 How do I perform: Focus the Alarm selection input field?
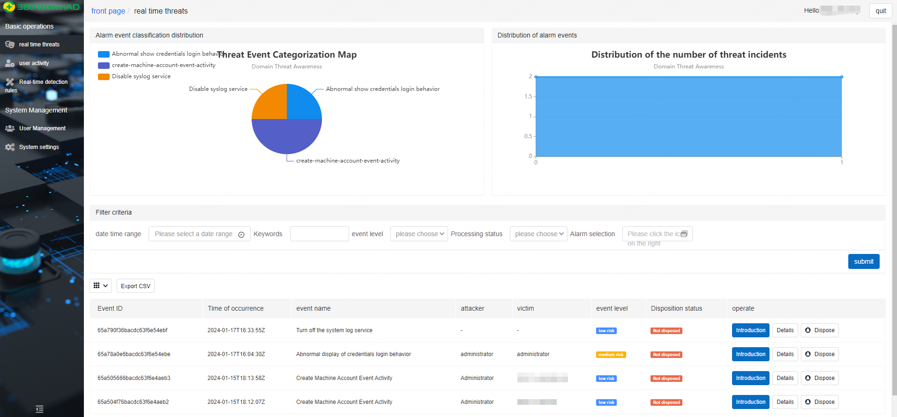657,234
